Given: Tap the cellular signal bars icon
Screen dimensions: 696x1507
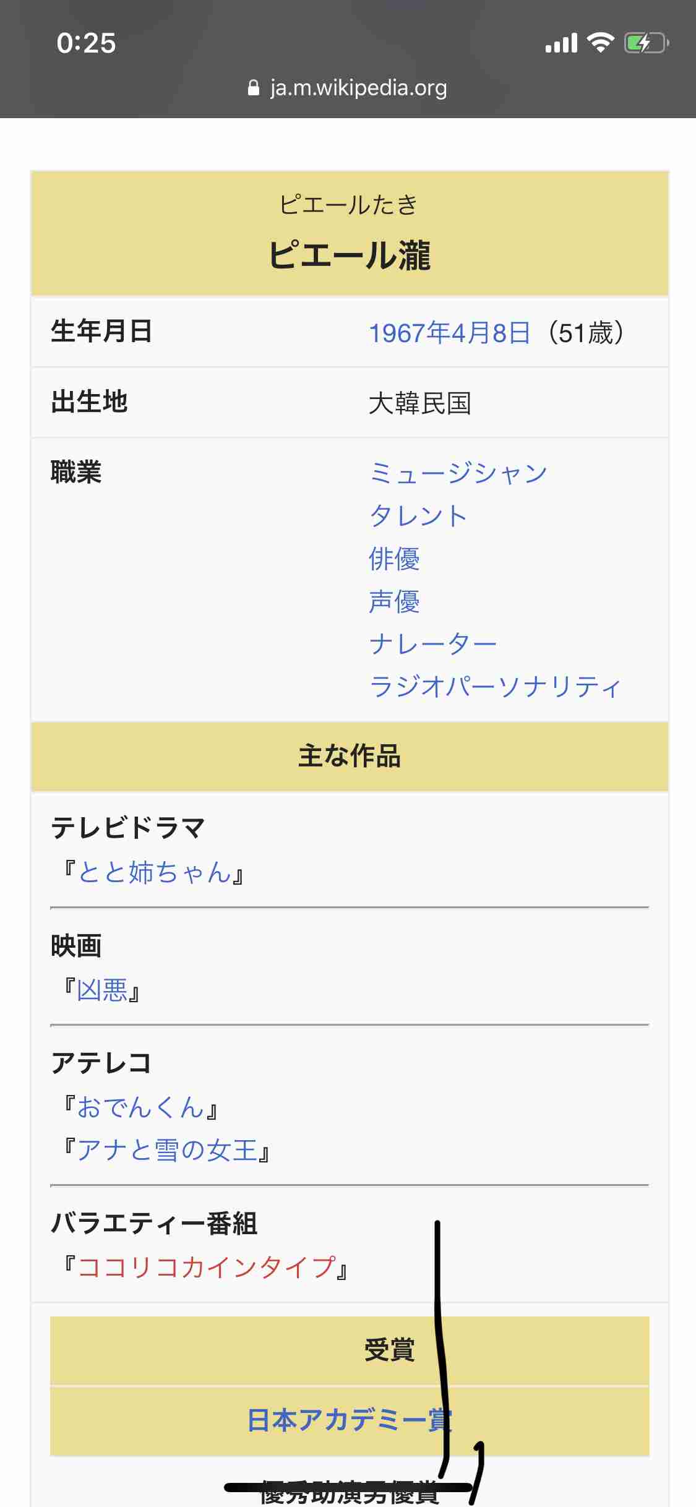Looking at the screenshot, I should [x=561, y=43].
